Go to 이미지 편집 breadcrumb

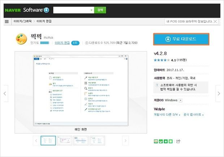click(44, 21)
